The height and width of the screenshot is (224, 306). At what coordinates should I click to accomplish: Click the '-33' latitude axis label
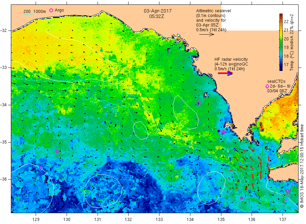(3, 68)
